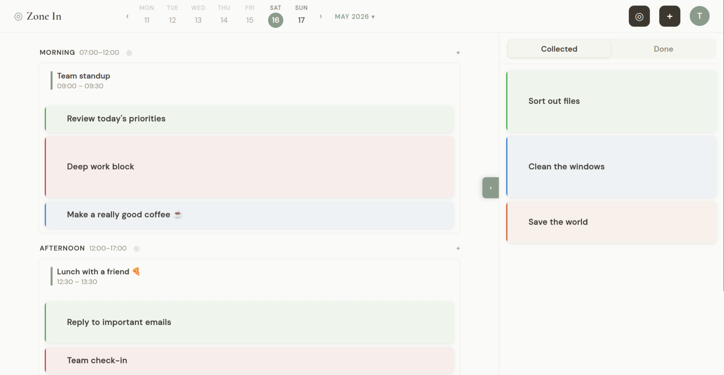
Task: Add a task to the Morning section
Action: [x=458, y=53]
